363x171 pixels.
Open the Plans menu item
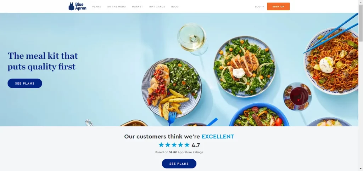pos(96,6)
